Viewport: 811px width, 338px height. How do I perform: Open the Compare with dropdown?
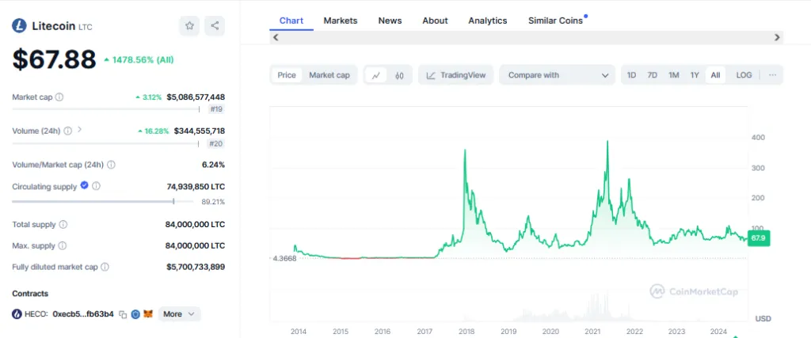point(557,75)
